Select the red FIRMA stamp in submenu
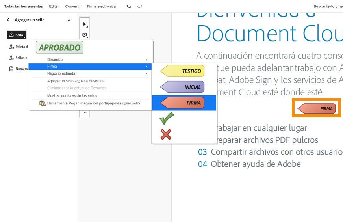Image resolution: width=343 pixels, height=222 pixels. (x=182, y=103)
